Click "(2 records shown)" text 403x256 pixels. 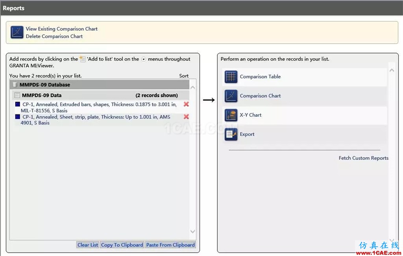[157, 95]
